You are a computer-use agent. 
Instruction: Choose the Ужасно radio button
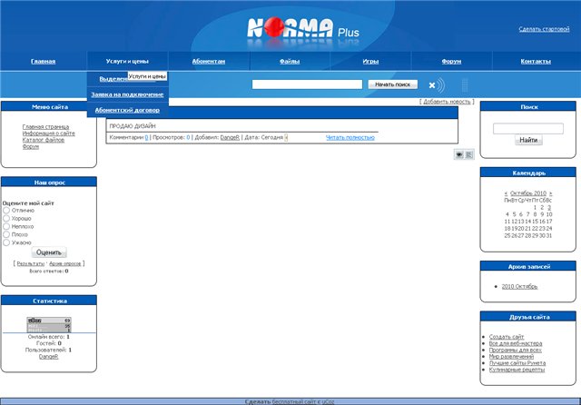(7, 242)
